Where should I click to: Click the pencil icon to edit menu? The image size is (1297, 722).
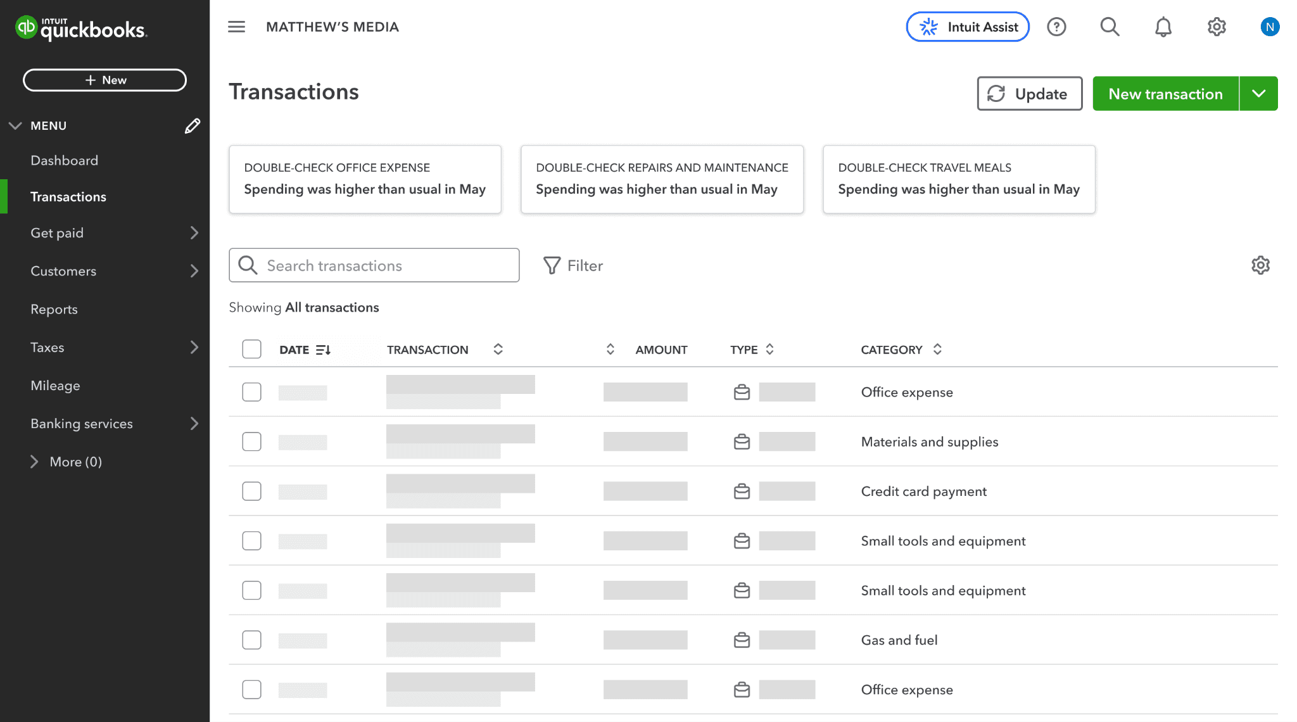point(193,126)
